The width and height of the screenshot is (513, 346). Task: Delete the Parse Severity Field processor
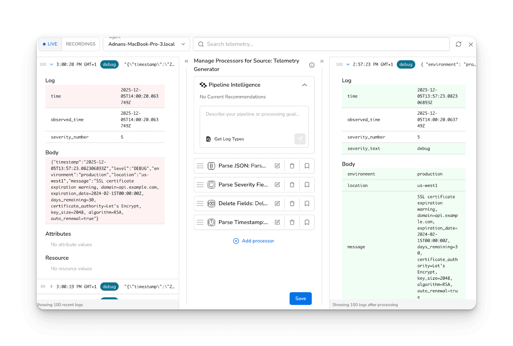292,185
